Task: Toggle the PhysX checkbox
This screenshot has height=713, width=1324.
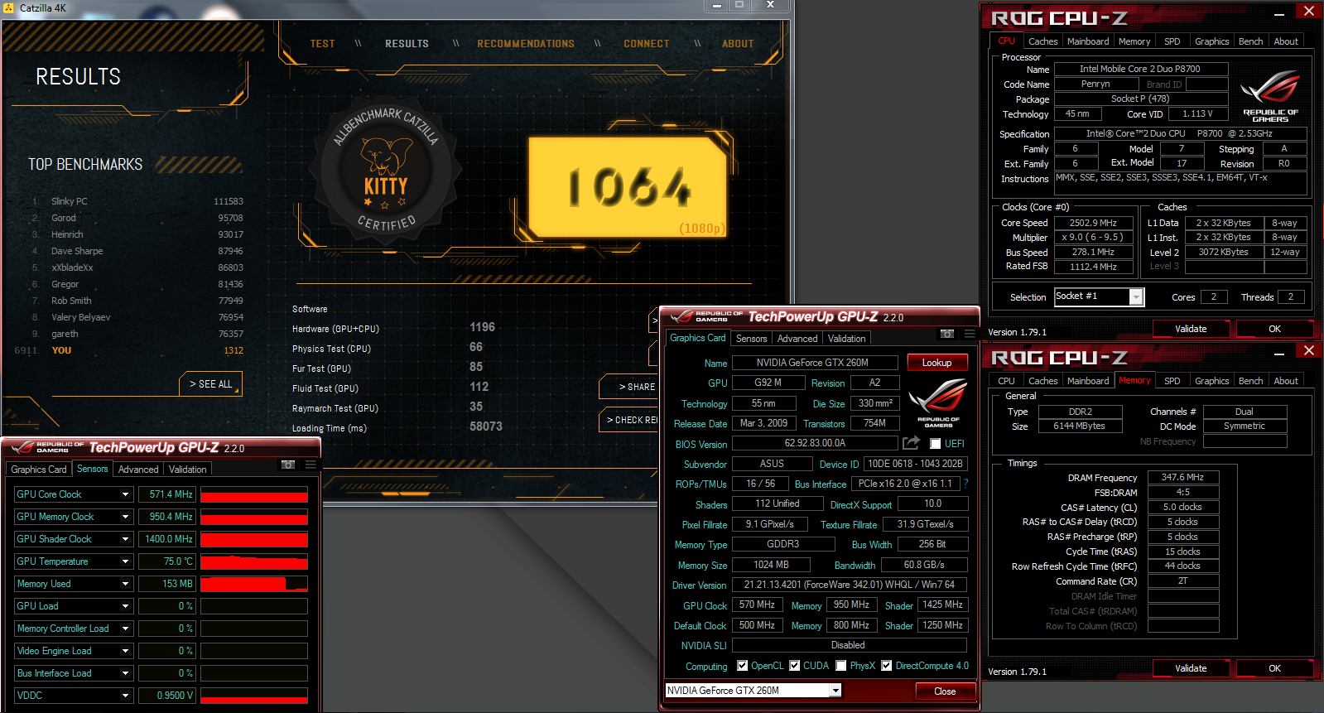Action: [840, 666]
